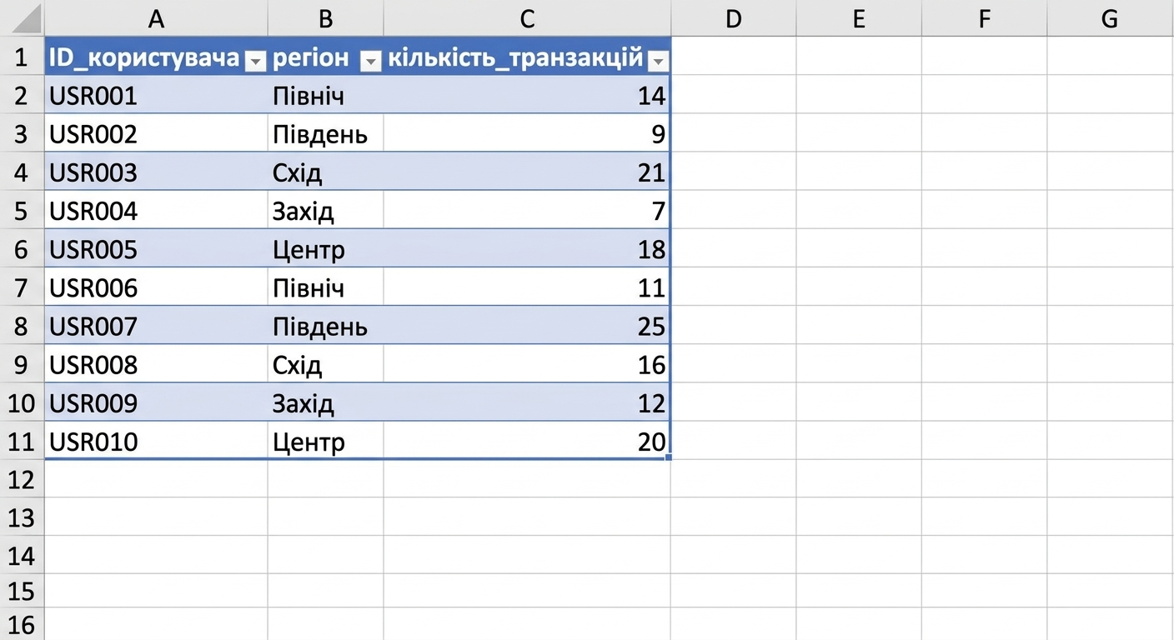Select column D header
The width and height of the screenshot is (1174, 640).
(x=733, y=18)
